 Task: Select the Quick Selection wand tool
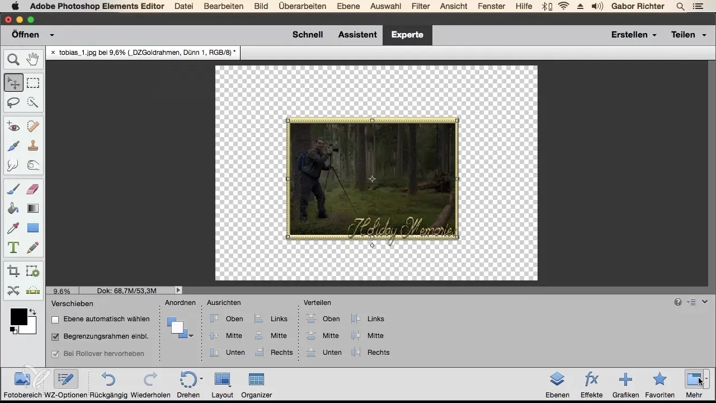33,102
